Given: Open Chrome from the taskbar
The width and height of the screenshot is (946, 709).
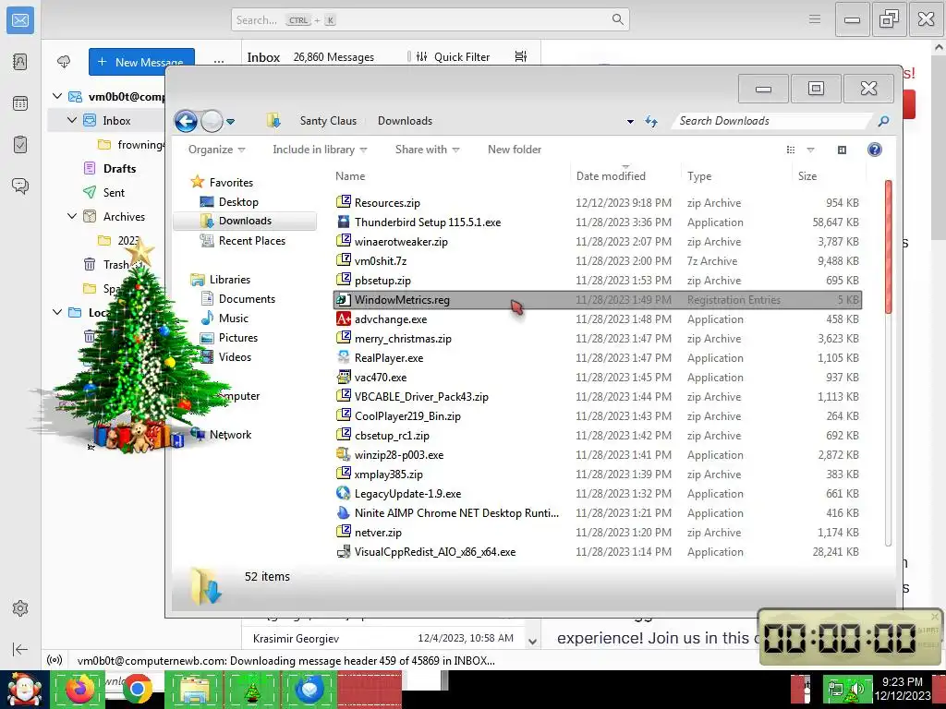Looking at the screenshot, I should coord(137,690).
